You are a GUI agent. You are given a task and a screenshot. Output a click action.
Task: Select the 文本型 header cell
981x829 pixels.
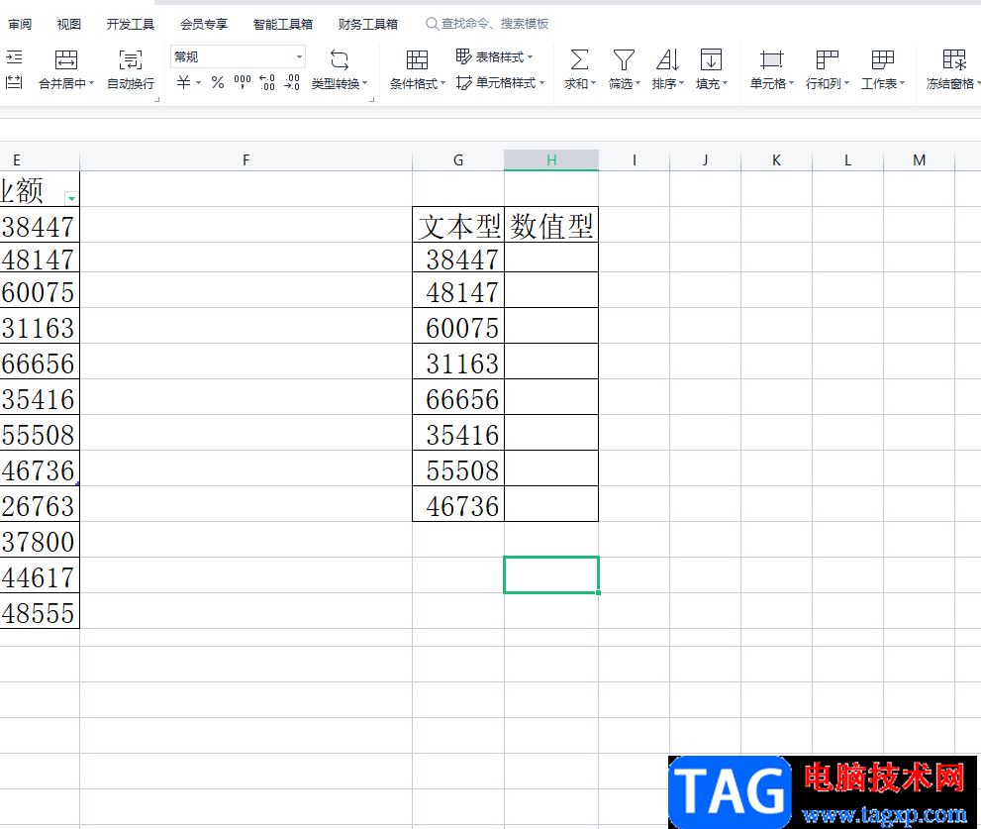[458, 225]
